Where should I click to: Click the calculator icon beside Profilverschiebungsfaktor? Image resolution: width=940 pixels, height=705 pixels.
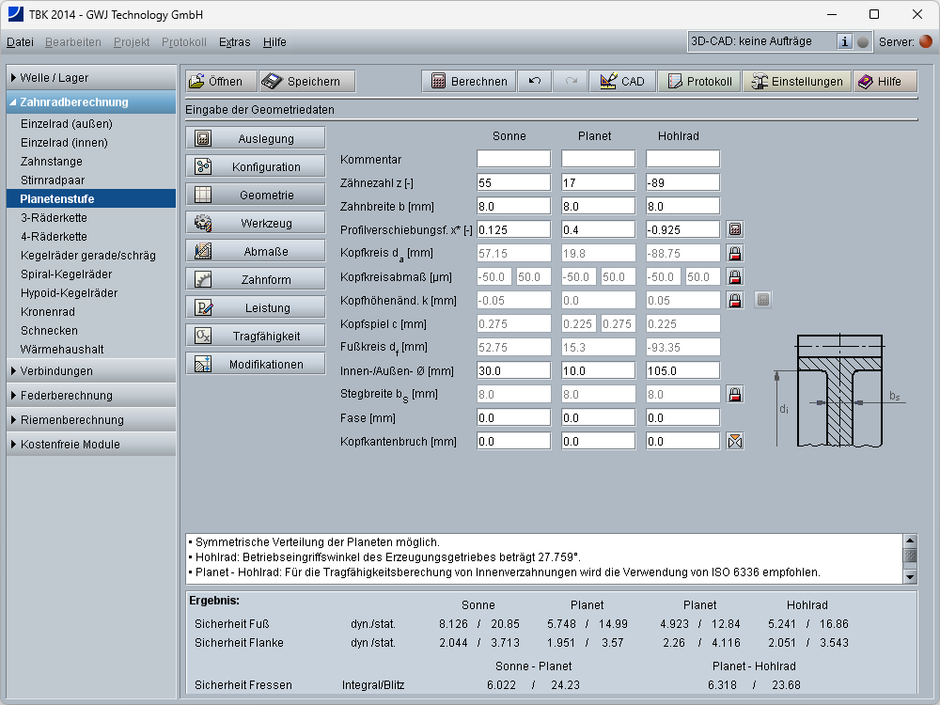735,229
